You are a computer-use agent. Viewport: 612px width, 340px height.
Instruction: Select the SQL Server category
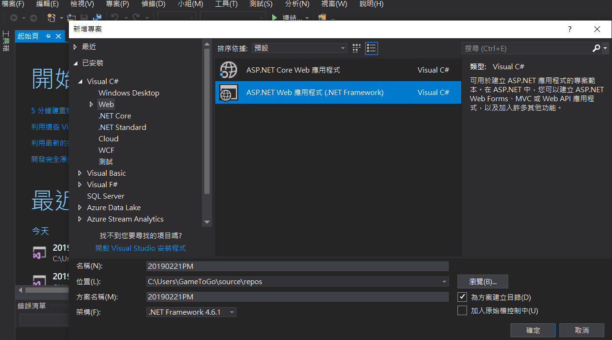106,196
